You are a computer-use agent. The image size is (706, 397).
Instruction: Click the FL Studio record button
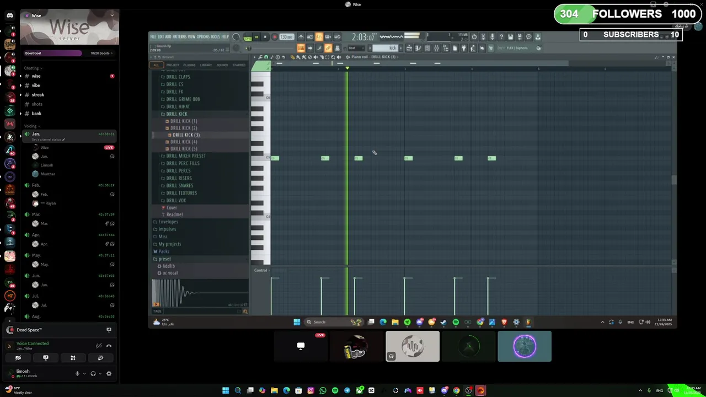275,37
